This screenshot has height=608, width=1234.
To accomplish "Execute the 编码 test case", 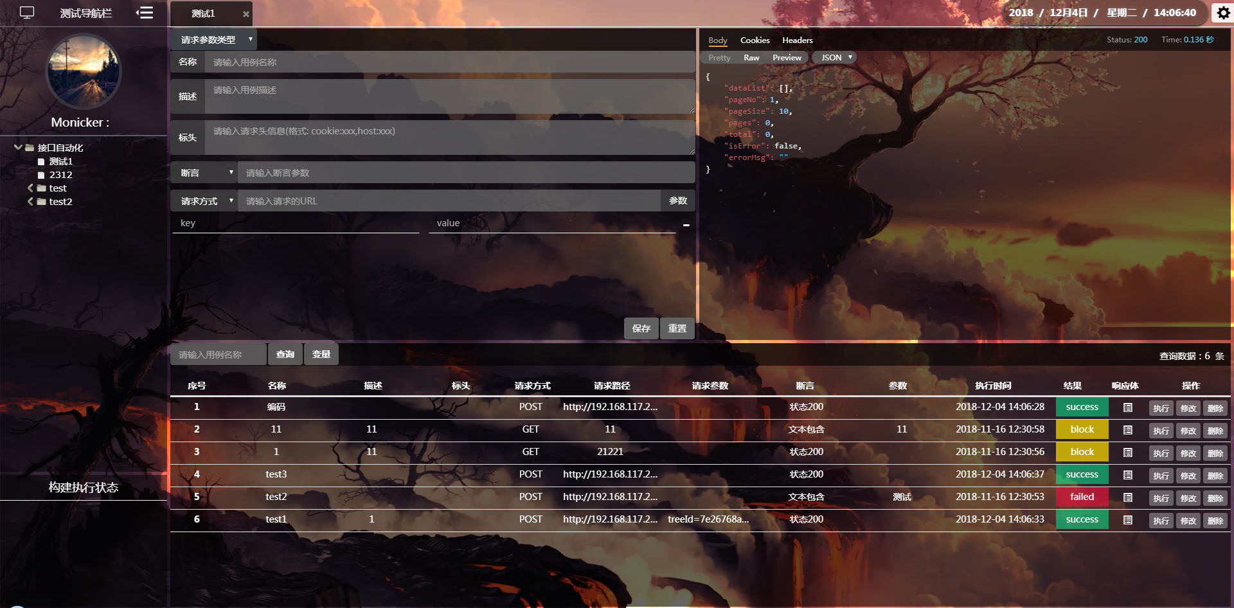I will pos(1161,408).
